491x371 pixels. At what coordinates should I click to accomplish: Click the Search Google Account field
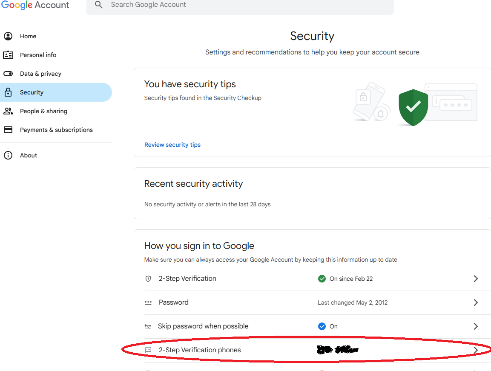tap(240, 5)
